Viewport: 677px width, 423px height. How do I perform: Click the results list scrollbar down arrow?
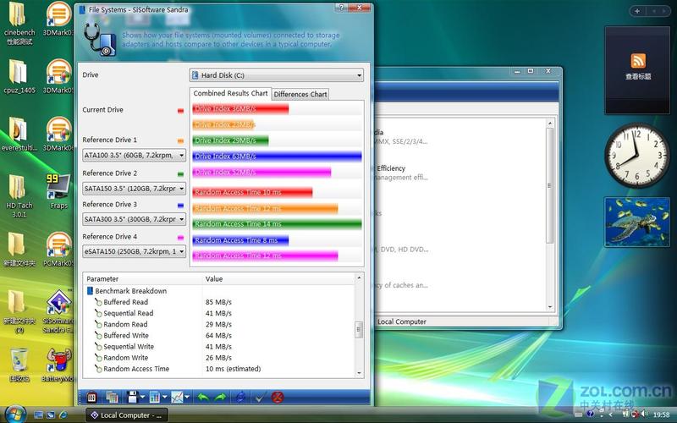point(359,373)
